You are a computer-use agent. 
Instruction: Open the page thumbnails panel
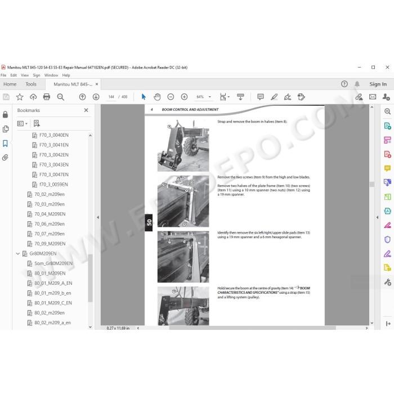click(x=5, y=129)
